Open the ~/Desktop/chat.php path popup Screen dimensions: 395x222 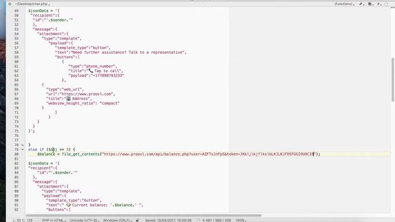(32, 4)
